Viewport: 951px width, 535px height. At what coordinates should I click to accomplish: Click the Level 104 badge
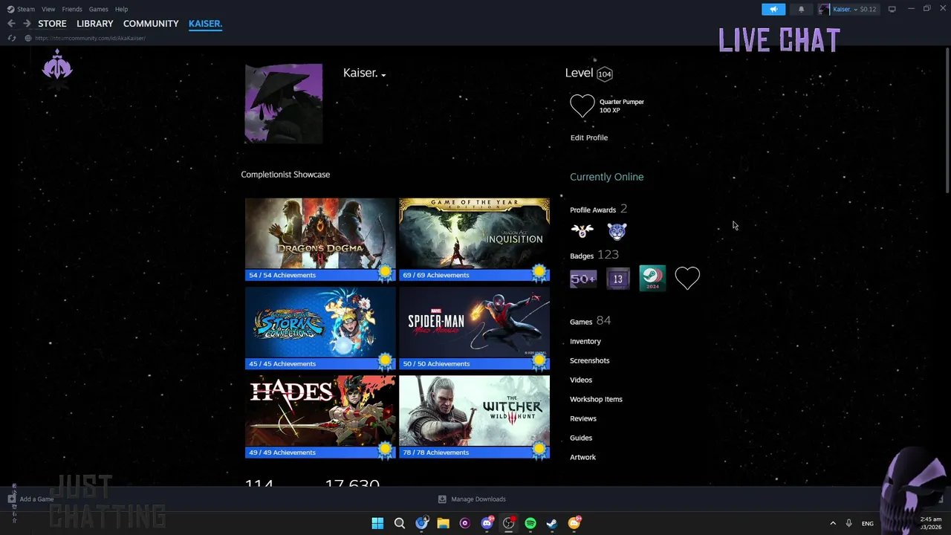tap(605, 74)
